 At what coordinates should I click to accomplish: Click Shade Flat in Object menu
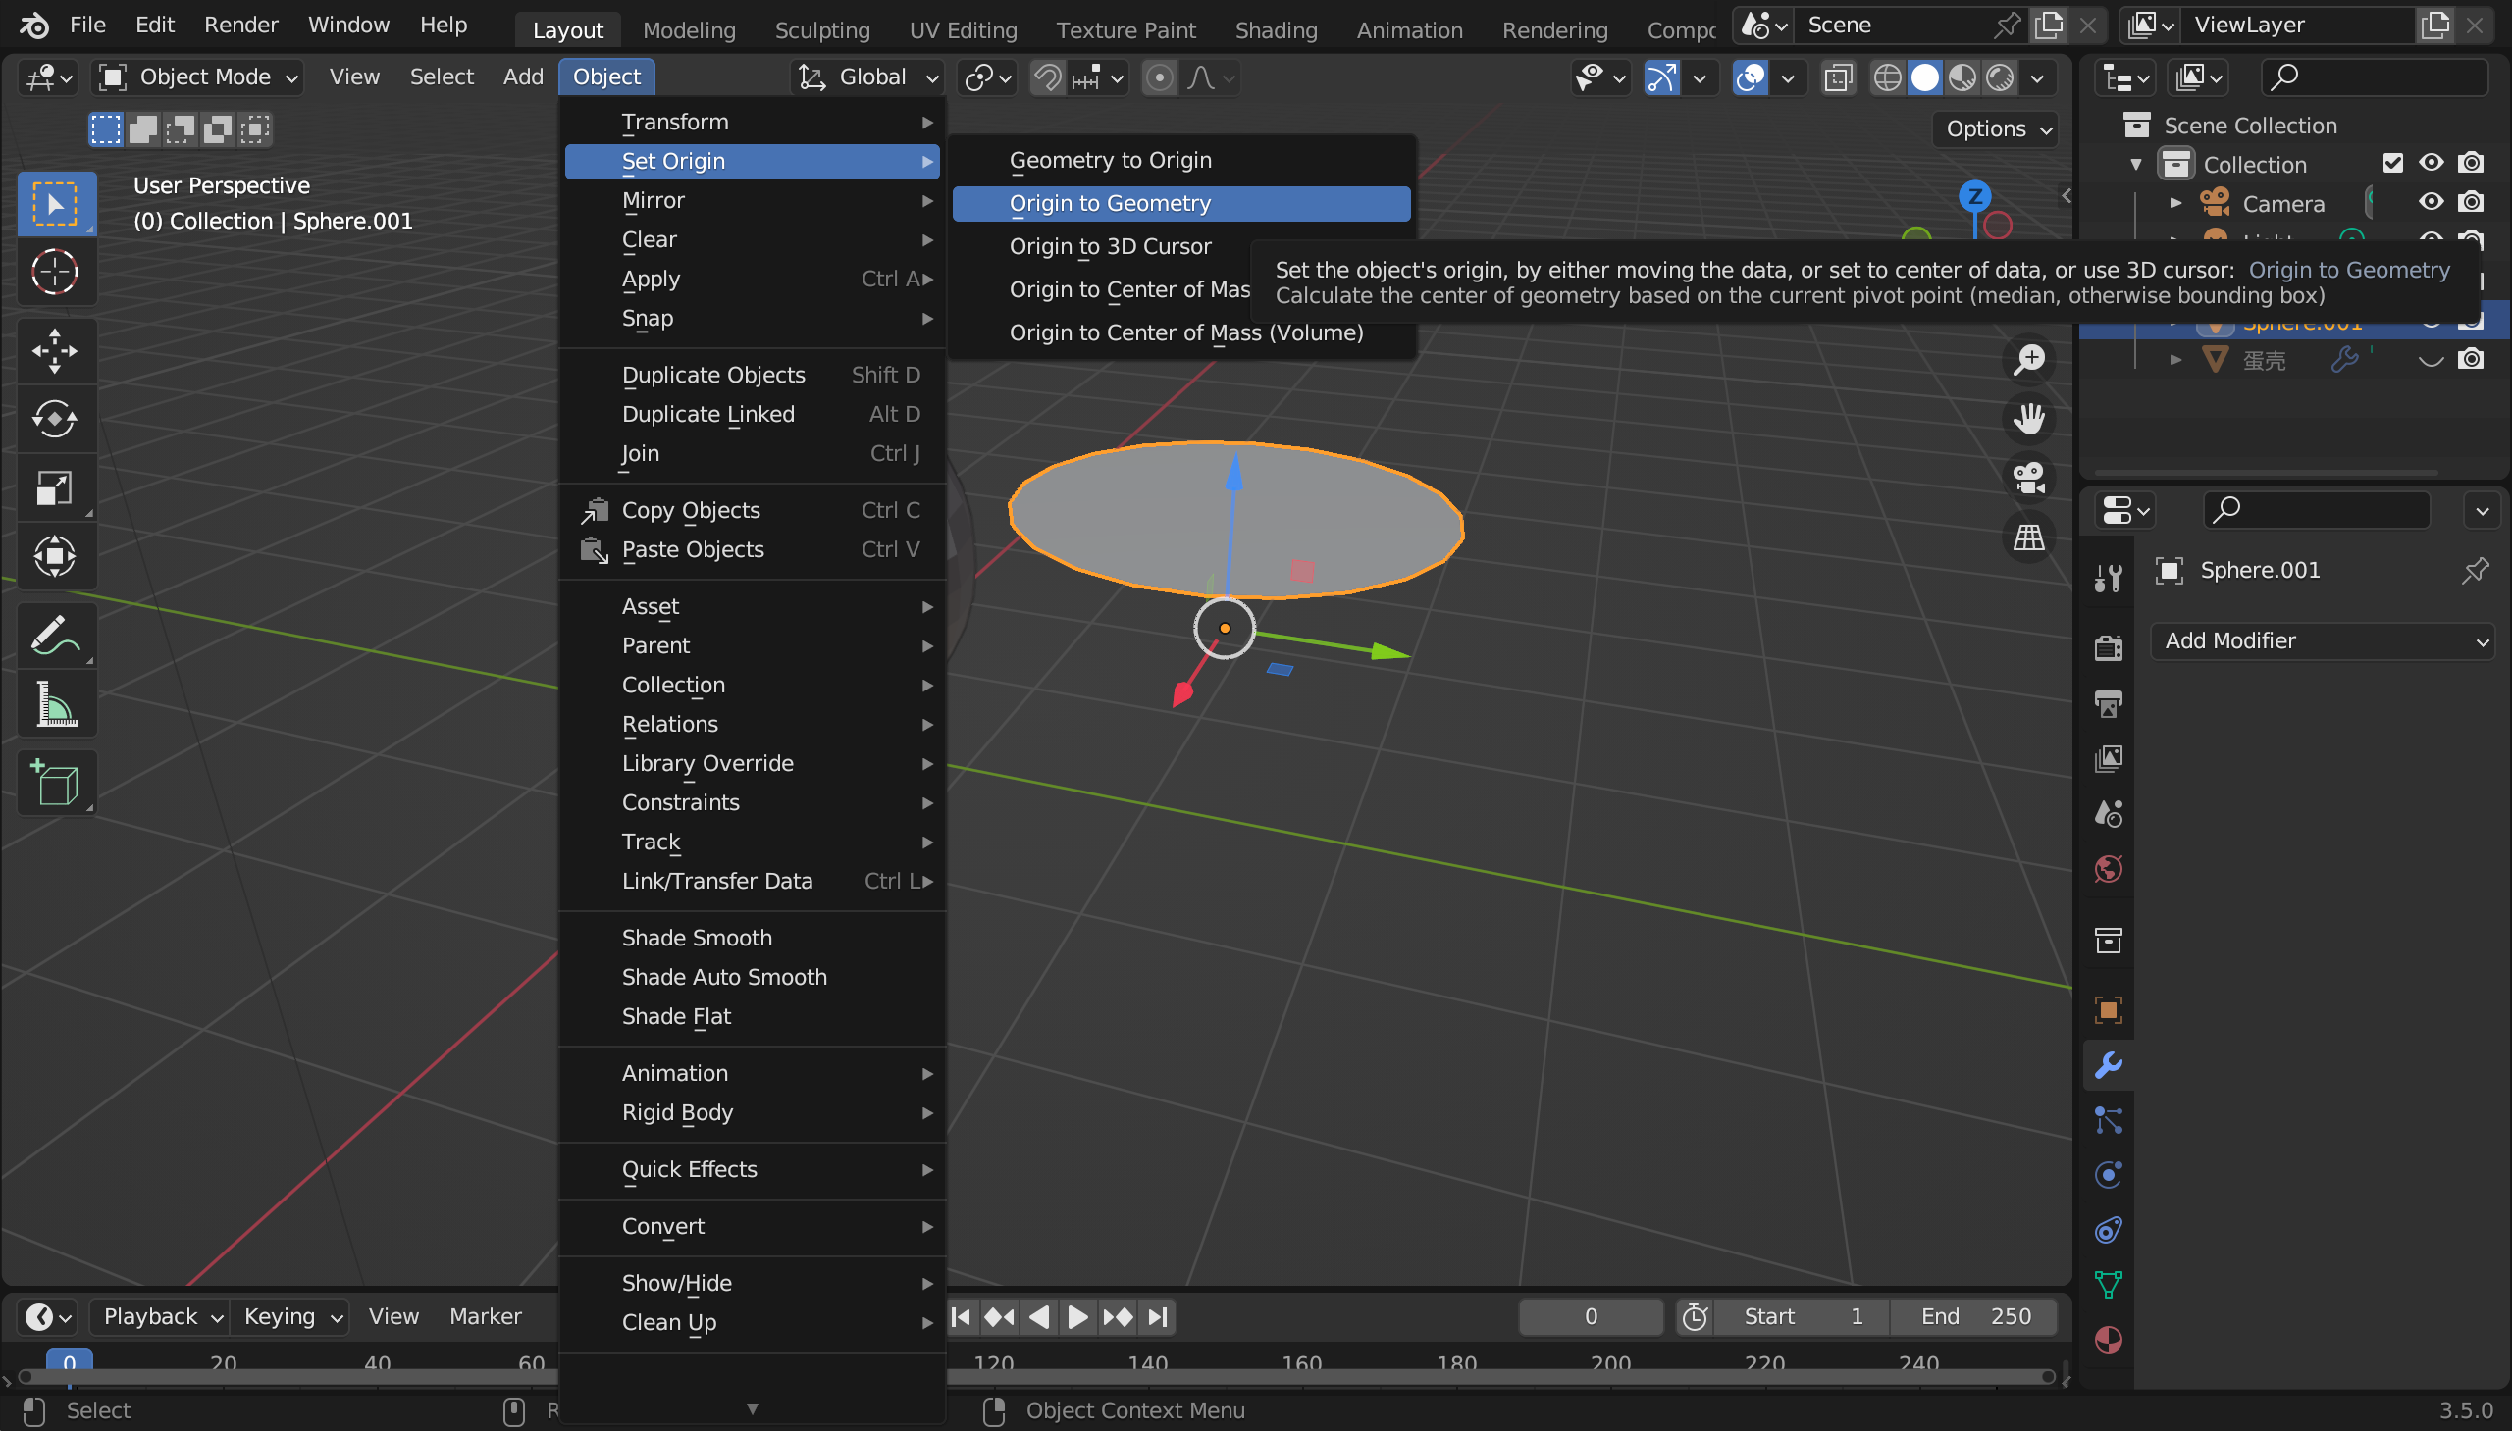752,1016
